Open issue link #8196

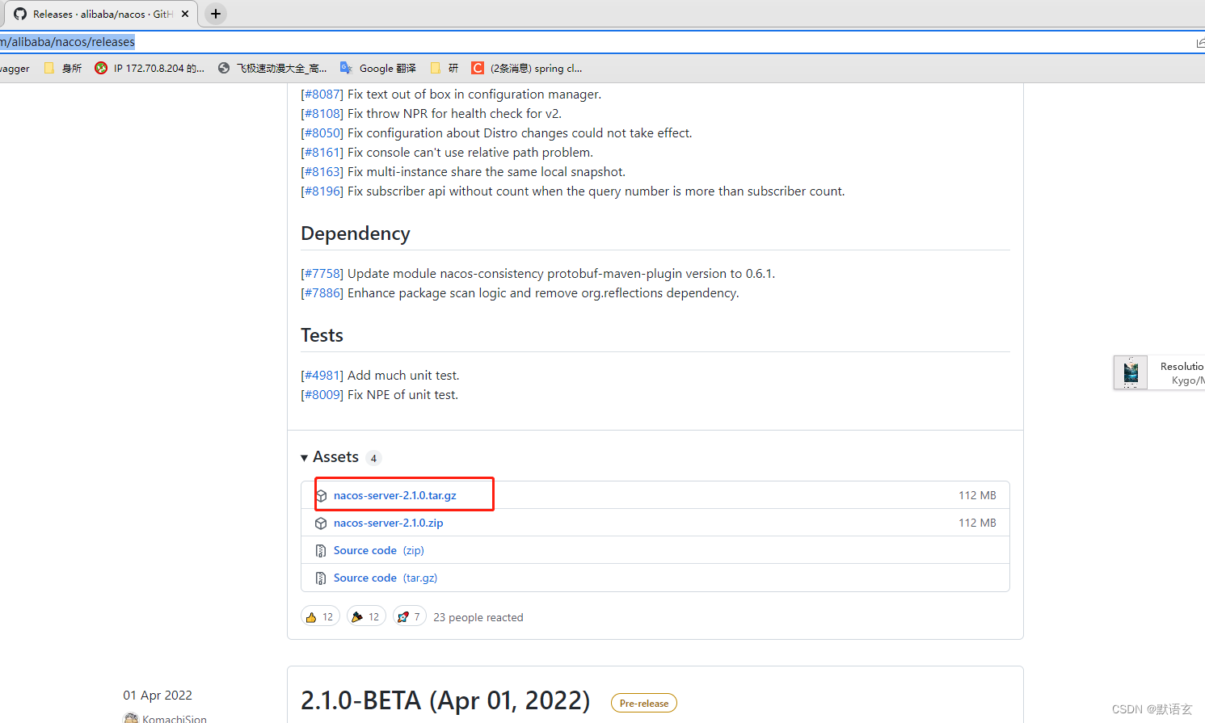(322, 191)
